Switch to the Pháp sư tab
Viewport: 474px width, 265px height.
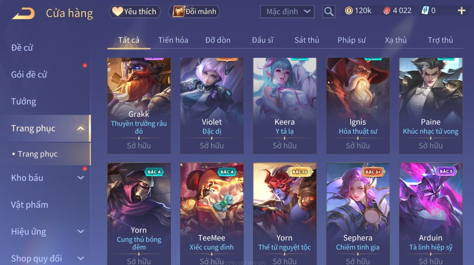[351, 40]
